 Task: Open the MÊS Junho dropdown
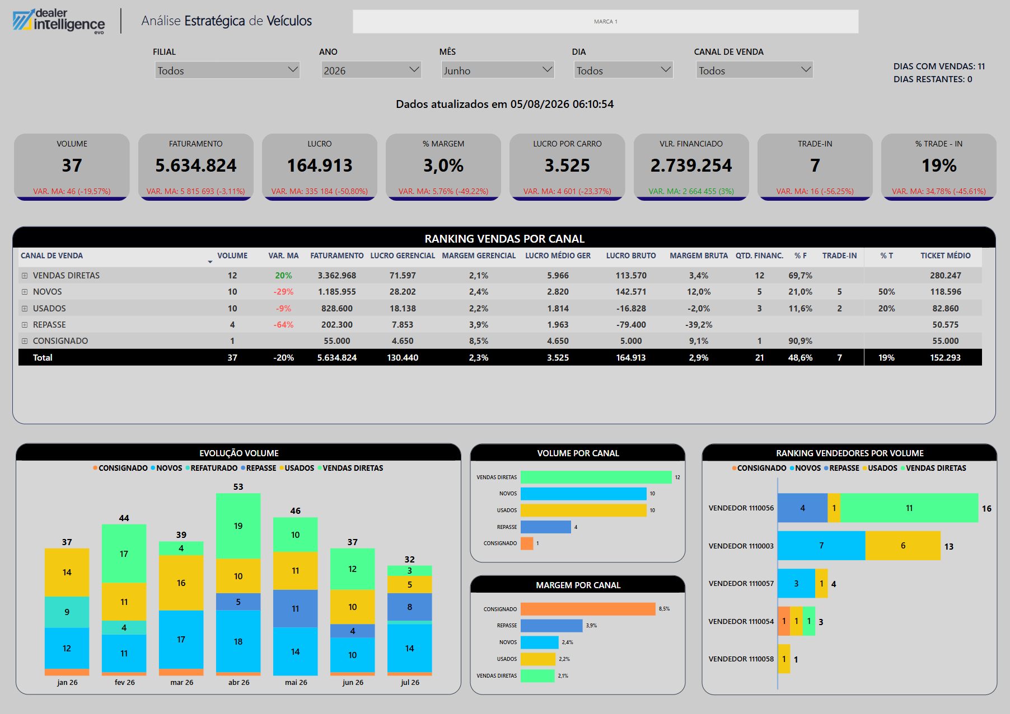click(x=498, y=70)
